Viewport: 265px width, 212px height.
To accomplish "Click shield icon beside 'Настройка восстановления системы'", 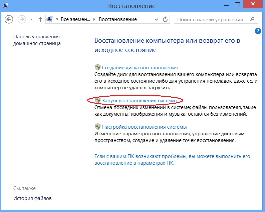I will click(98, 127).
